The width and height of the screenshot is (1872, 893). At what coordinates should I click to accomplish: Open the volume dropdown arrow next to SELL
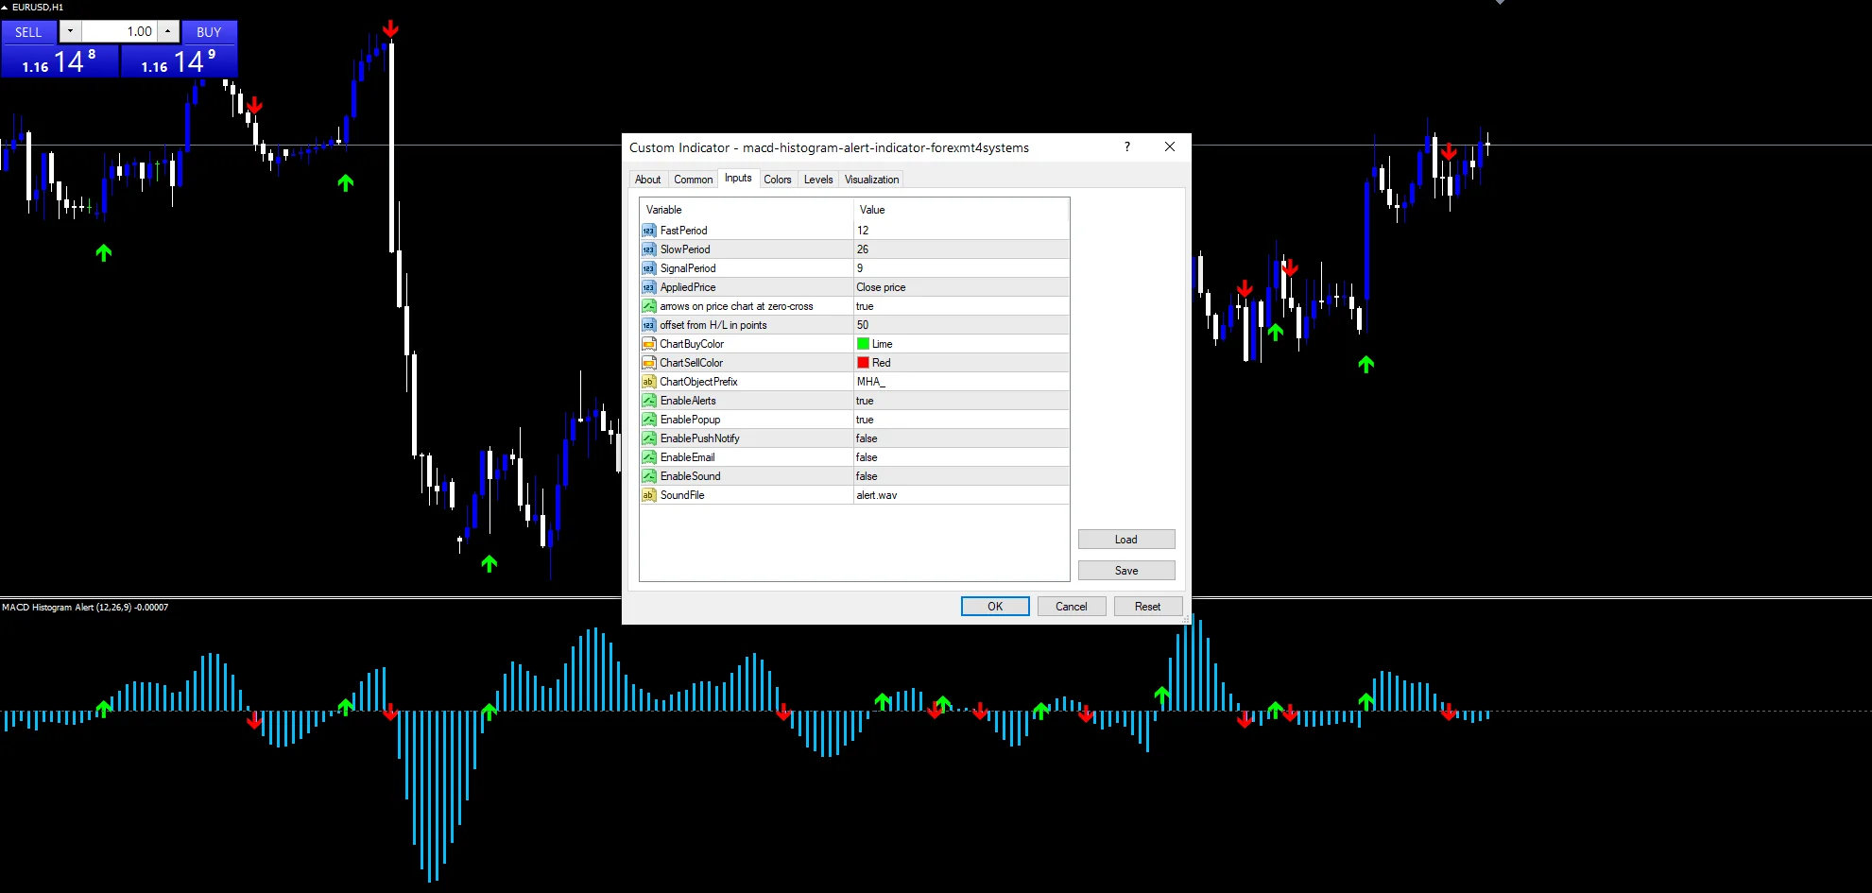point(70,31)
